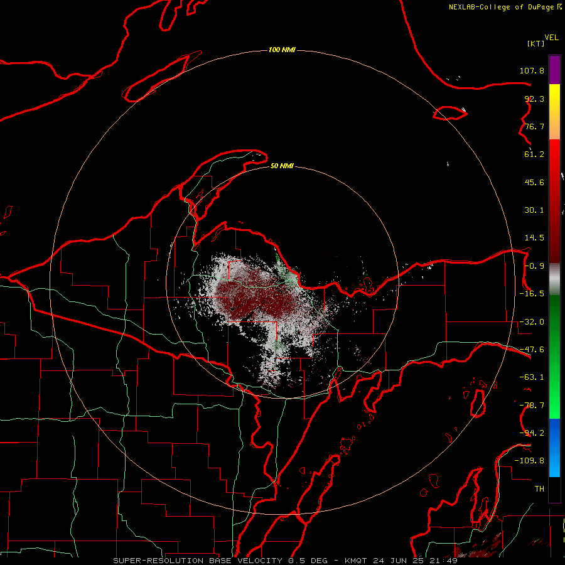The image size is (565, 565).
Task: Click SUPER-RESOLUTION BASE VELOCITY caption text
Action: point(198,561)
